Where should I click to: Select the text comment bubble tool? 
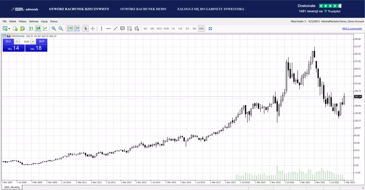pos(122,28)
